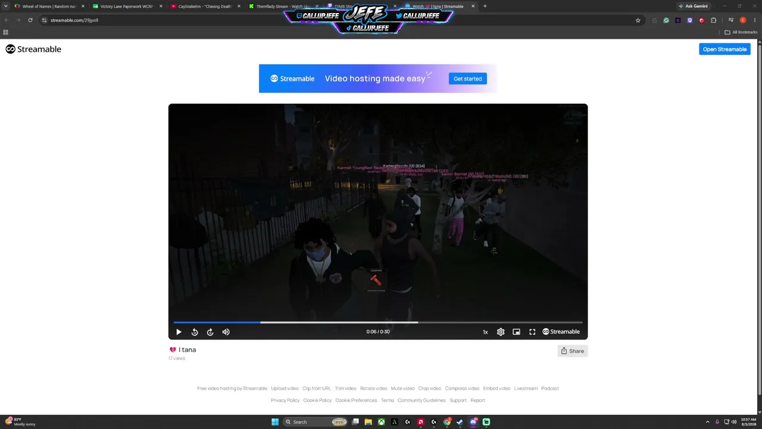Bookmark this page with the star icon
Viewport: 762px width, 429px height.
click(x=638, y=20)
